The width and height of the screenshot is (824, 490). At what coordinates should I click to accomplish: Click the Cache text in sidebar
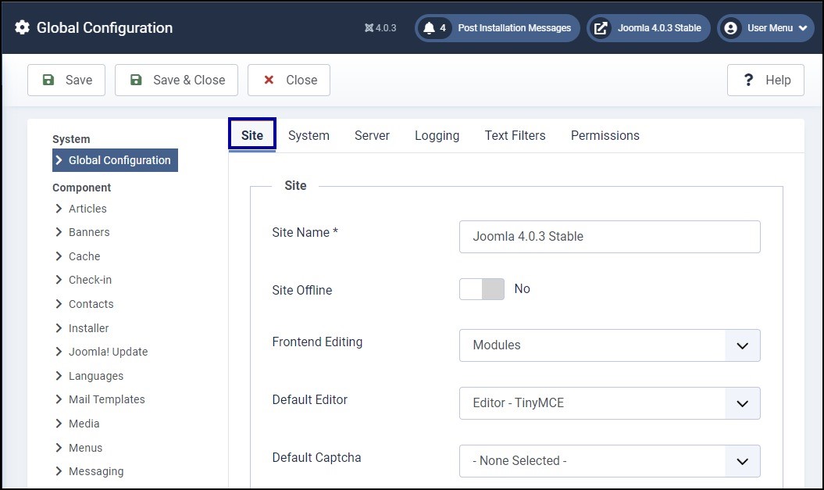(x=84, y=256)
